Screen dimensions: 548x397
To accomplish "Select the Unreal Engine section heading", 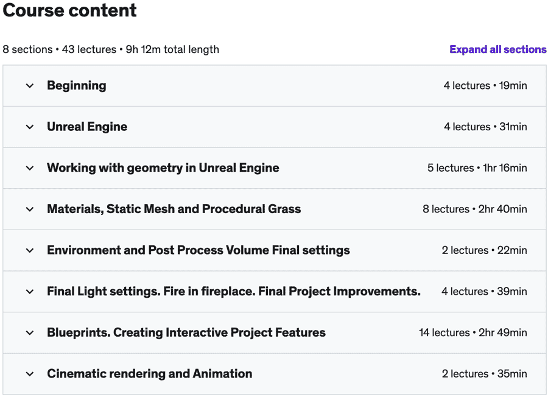I will tap(87, 127).
